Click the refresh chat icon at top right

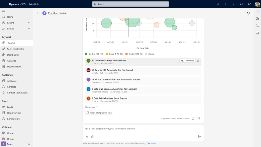click(248, 13)
